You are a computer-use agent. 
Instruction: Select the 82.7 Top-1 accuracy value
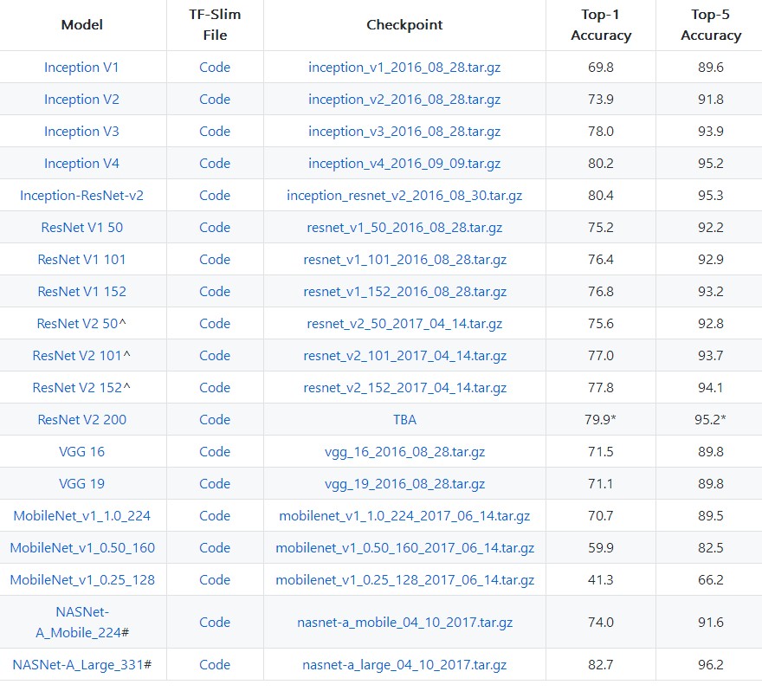tap(601, 665)
